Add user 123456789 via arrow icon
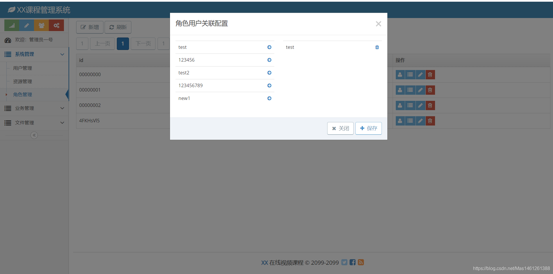 click(x=269, y=85)
